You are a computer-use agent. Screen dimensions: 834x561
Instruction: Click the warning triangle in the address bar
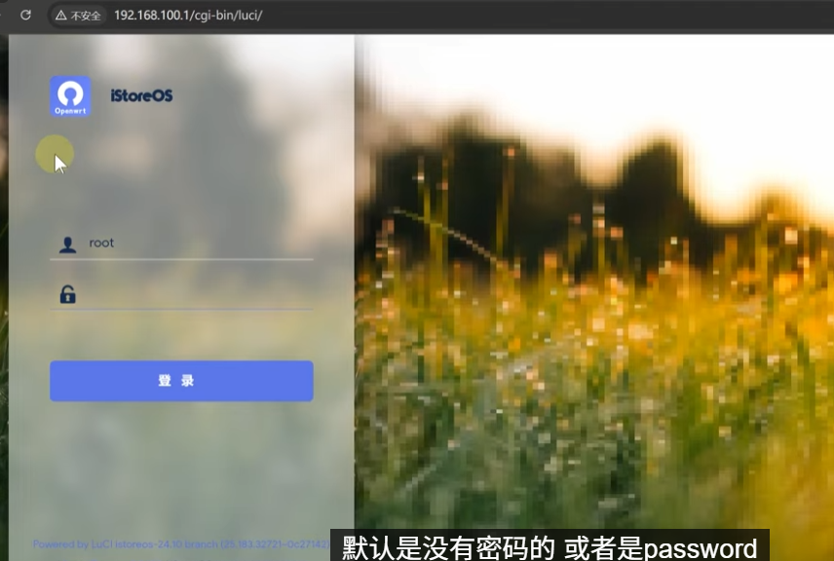(x=60, y=16)
